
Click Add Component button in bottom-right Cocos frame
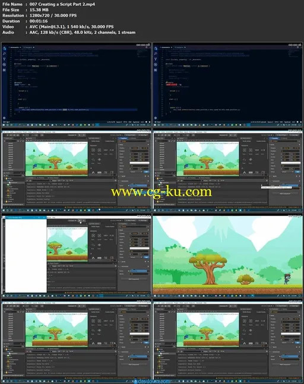[285, 364]
